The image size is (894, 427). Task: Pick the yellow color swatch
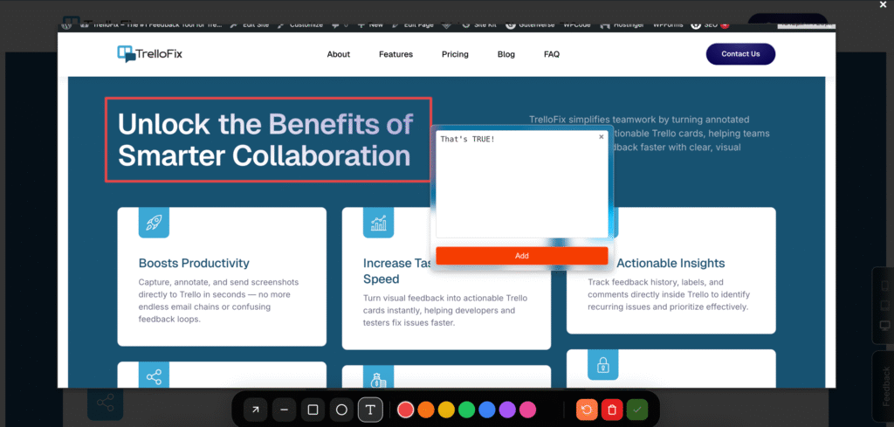click(x=446, y=410)
